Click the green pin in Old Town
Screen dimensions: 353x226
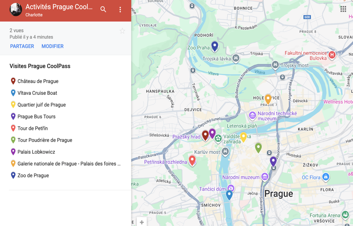pyautogui.click(x=258, y=147)
